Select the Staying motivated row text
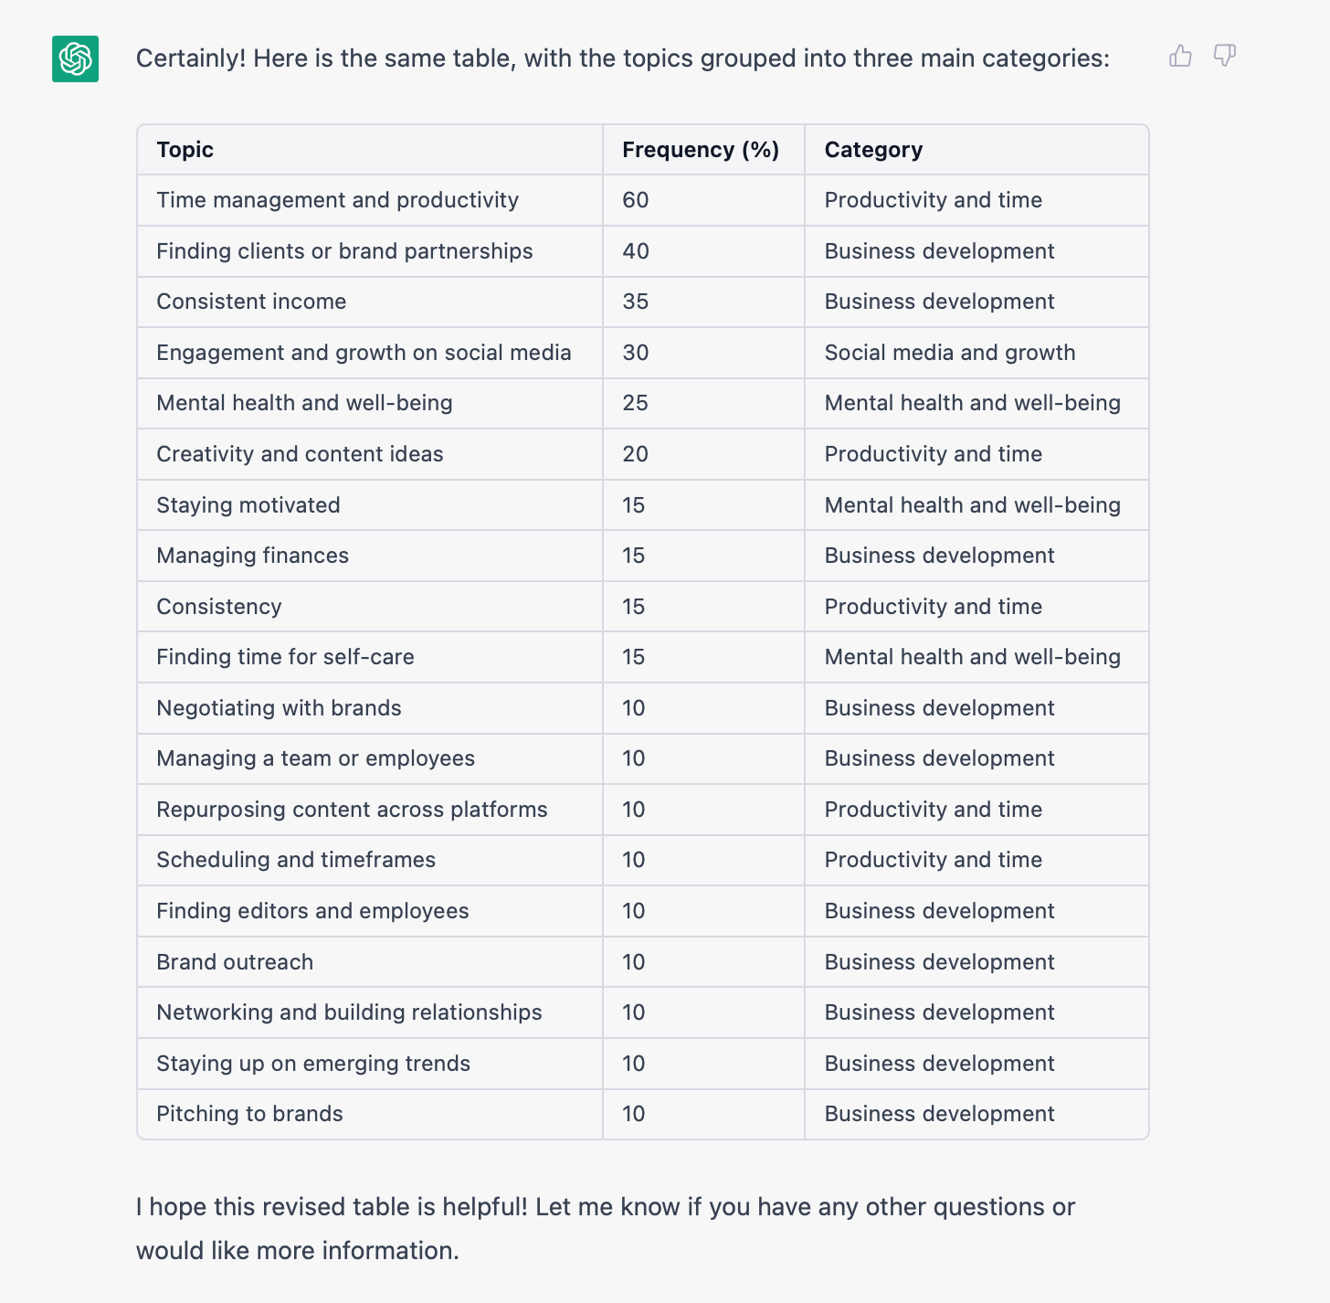 (248, 505)
